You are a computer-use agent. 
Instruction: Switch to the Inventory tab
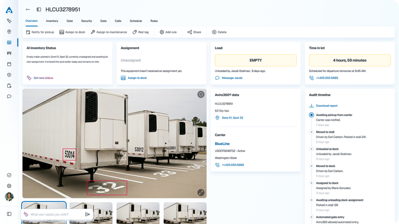(x=52, y=21)
